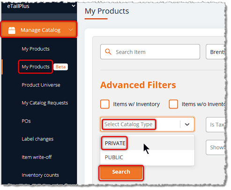
Task: Click the eTailPlus title text
Action: [18, 6]
